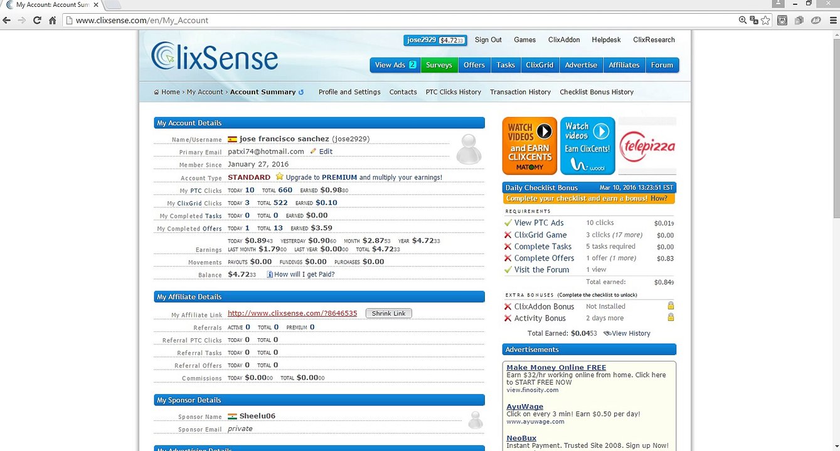Image resolution: width=840 pixels, height=451 pixels.
Task: Click the profile avatar placeholder image
Action: pos(469,149)
